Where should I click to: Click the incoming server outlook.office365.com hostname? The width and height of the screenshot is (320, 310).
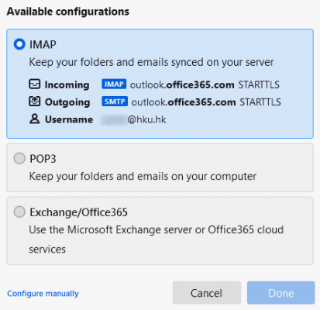tap(182, 84)
